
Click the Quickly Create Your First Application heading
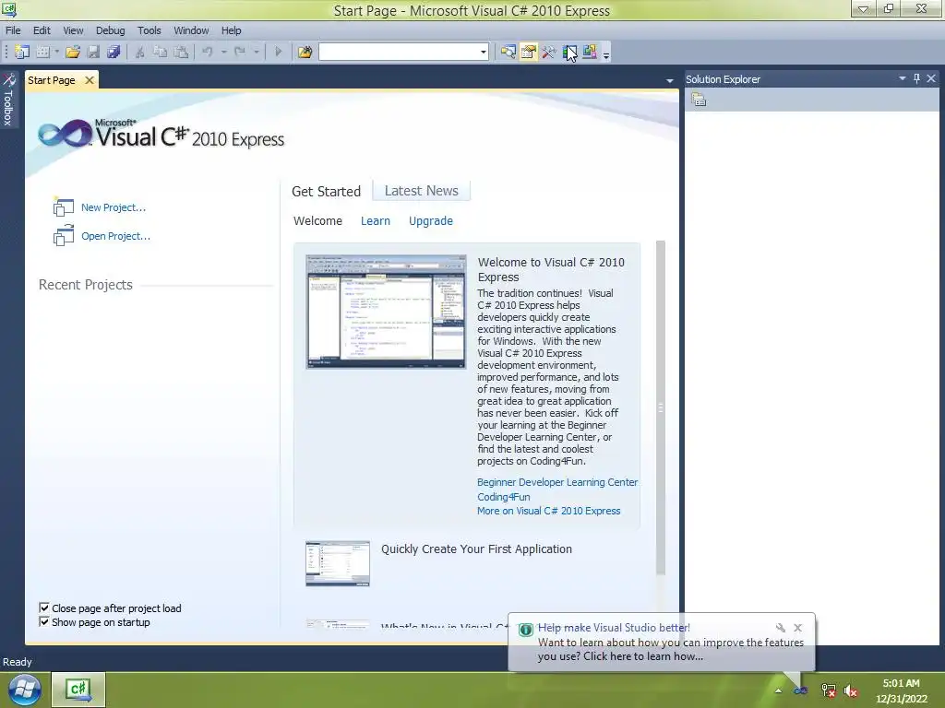pyautogui.click(x=476, y=549)
